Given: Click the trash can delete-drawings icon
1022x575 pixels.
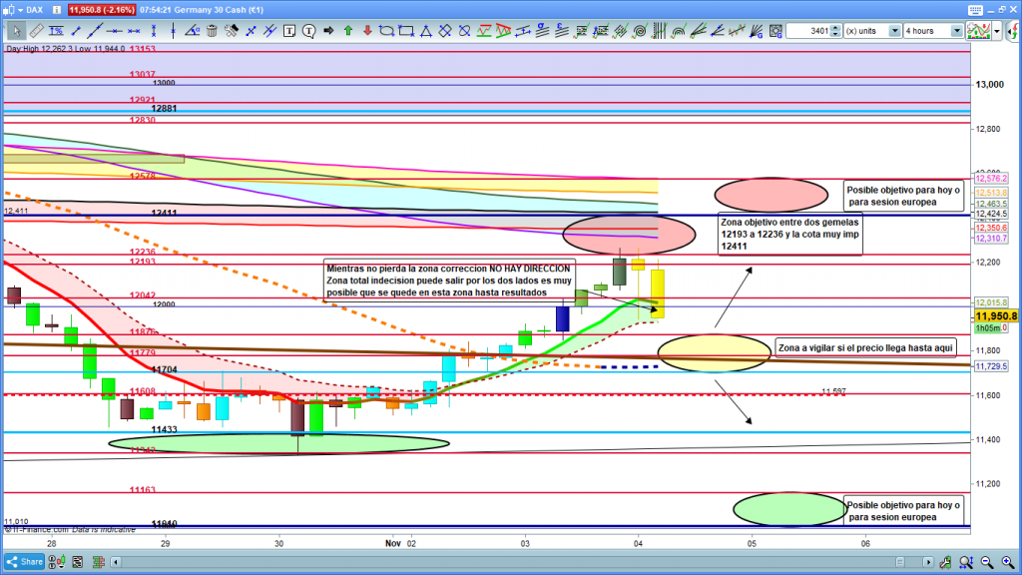Looking at the screenshot, I should [x=212, y=31].
